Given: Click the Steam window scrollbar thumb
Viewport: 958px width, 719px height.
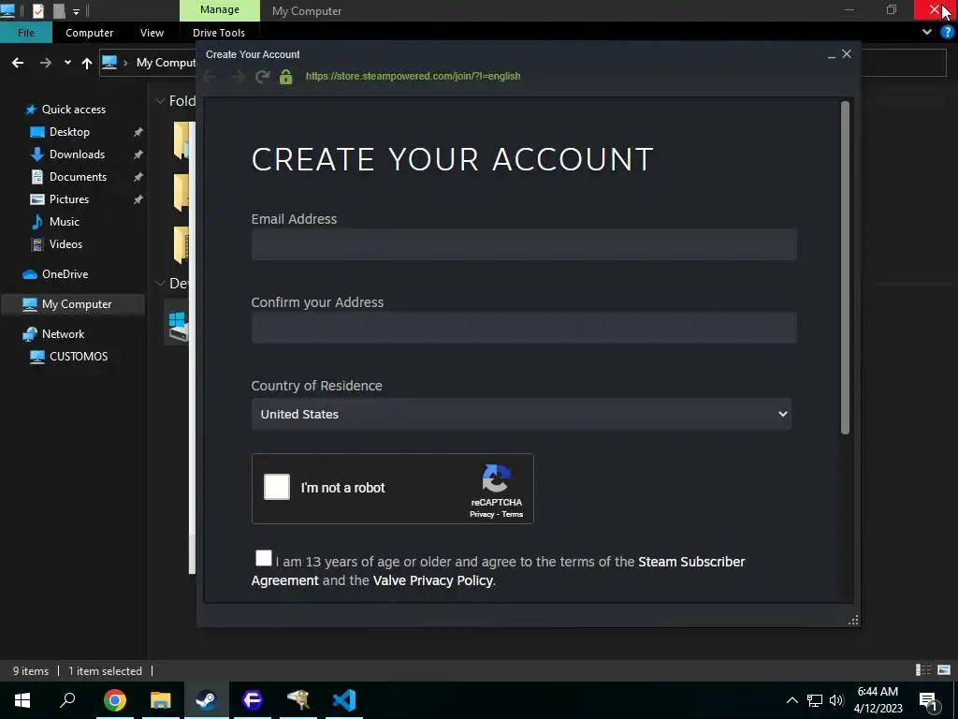Looking at the screenshot, I should point(845,268).
